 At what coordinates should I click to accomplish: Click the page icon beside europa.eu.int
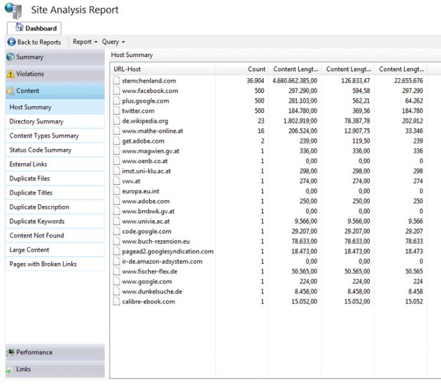tap(117, 191)
